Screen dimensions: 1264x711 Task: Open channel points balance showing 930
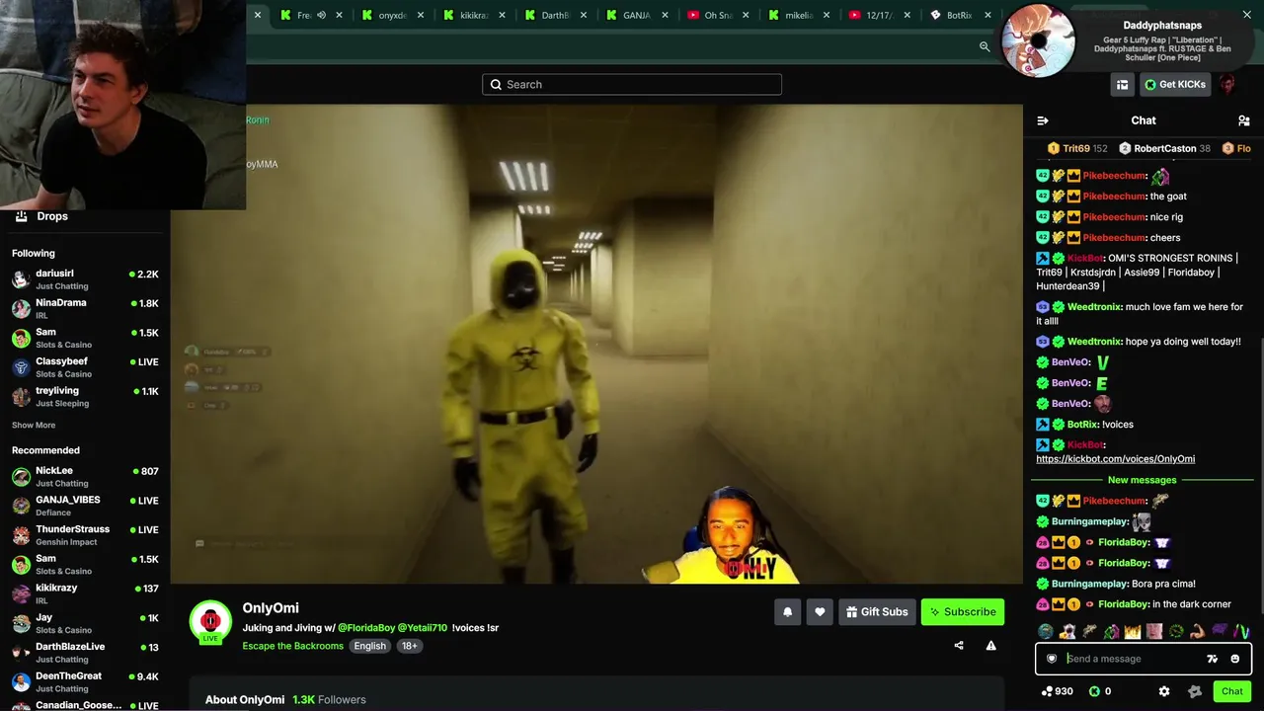[x=1057, y=691]
